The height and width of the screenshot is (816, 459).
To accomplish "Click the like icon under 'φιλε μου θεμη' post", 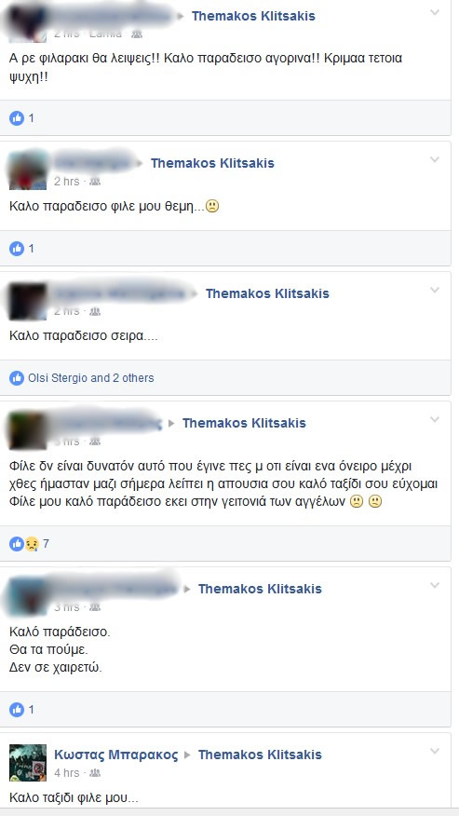I will tap(17, 248).
